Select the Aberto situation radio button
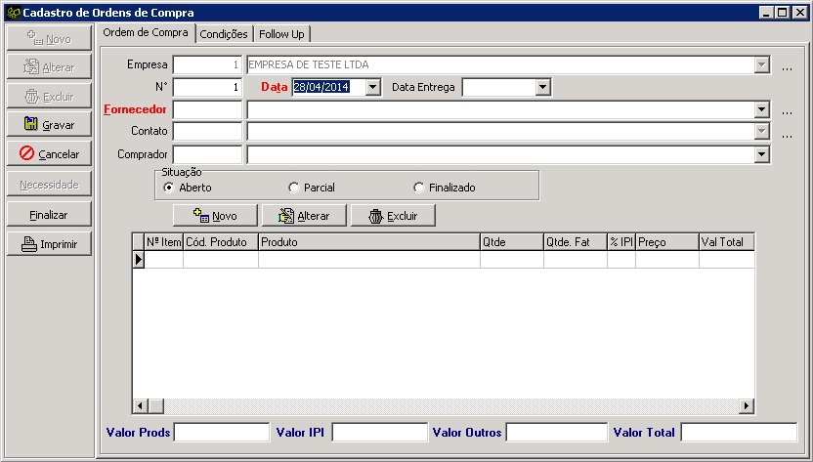 (169, 188)
